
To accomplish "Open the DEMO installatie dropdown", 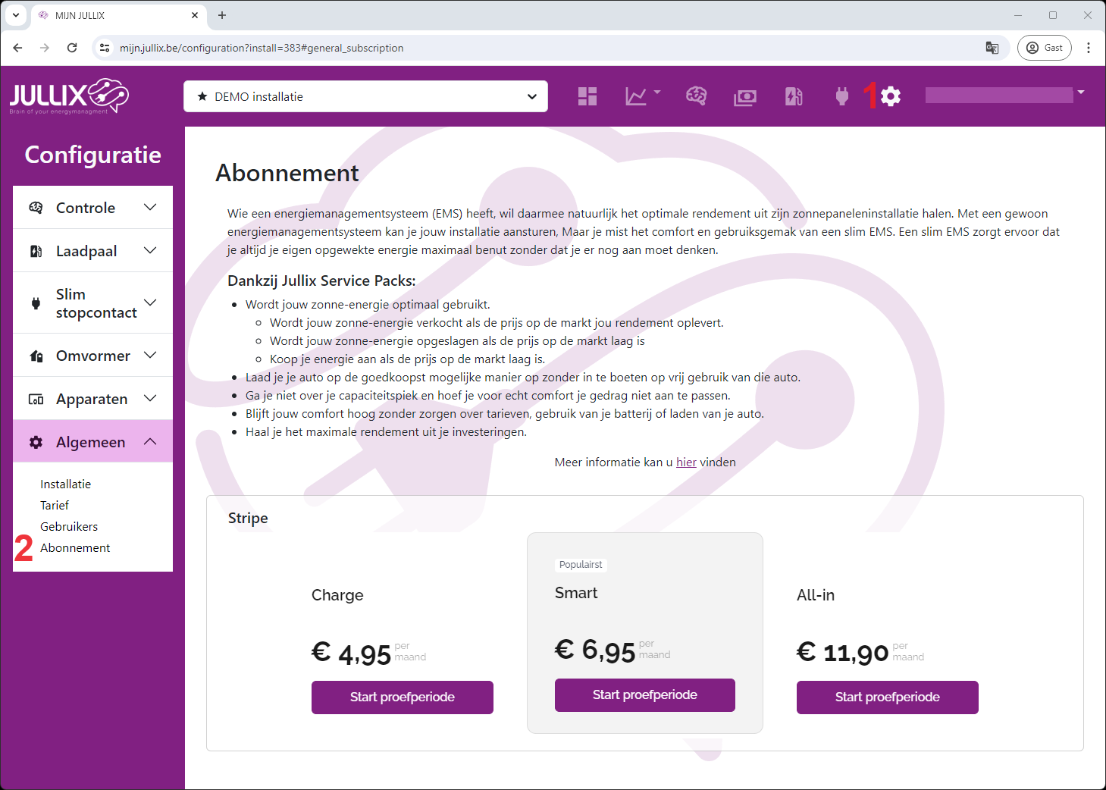I will [x=365, y=96].
